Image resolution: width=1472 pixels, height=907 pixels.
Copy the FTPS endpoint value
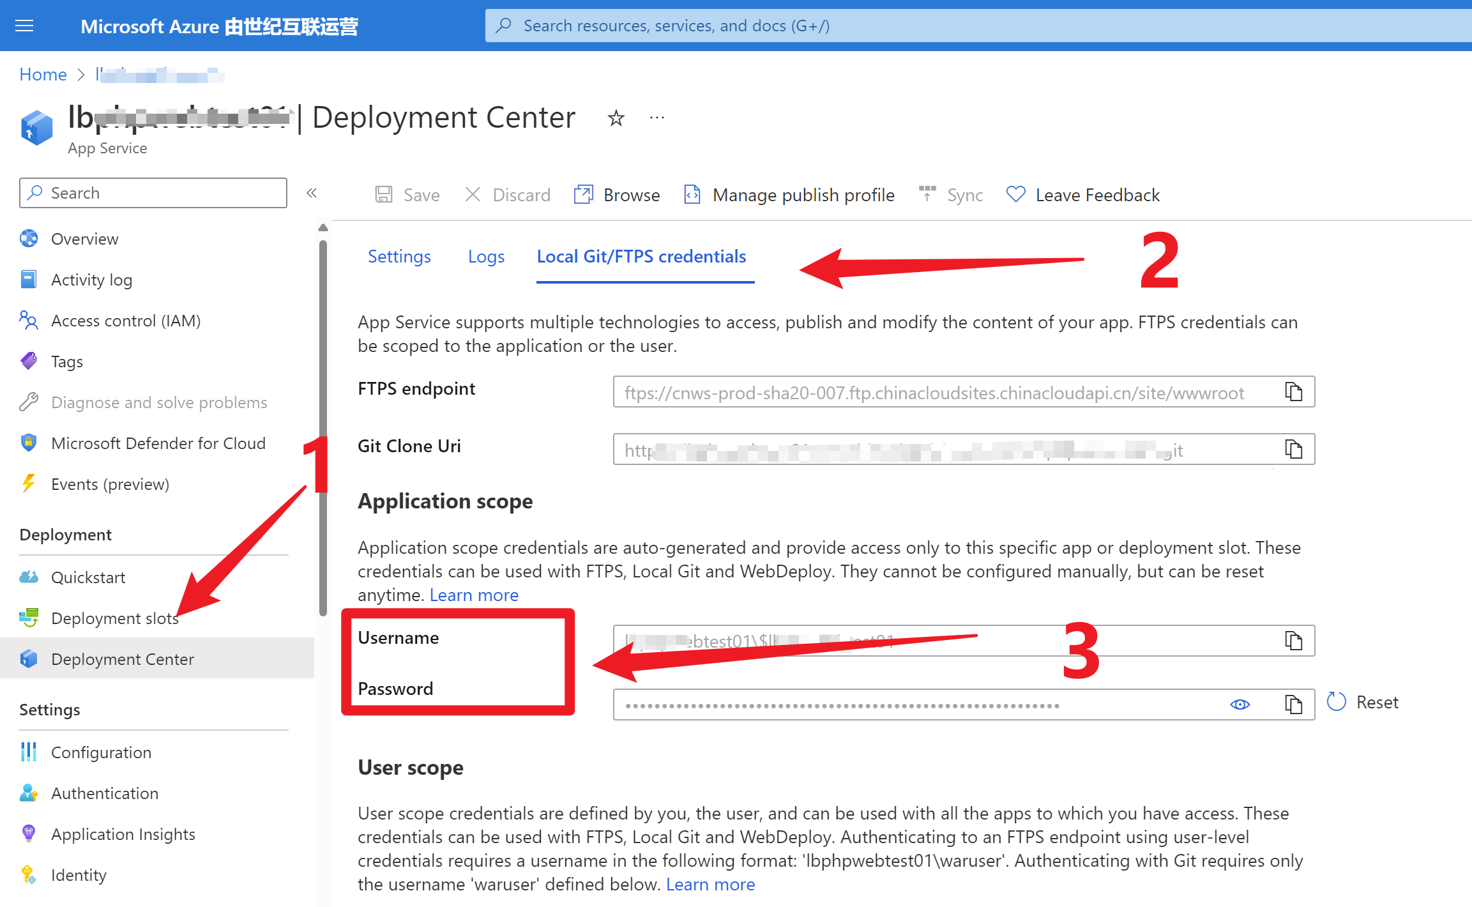(x=1293, y=392)
